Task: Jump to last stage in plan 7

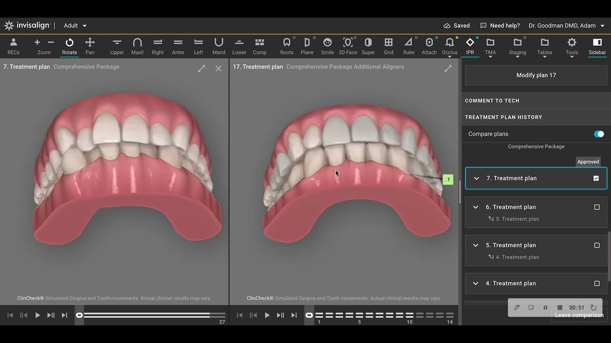Action: click(x=64, y=315)
